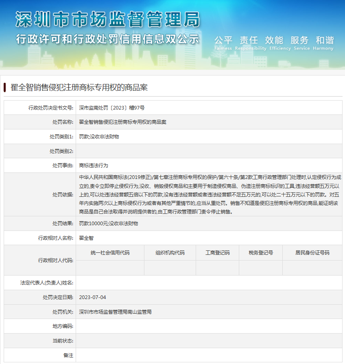Screen dimensions: 345x364
Task: Click the 处罚机关 label
Action: pos(63,312)
